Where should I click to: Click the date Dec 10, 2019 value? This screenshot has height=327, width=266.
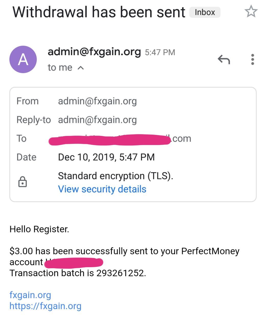coord(106,157)
